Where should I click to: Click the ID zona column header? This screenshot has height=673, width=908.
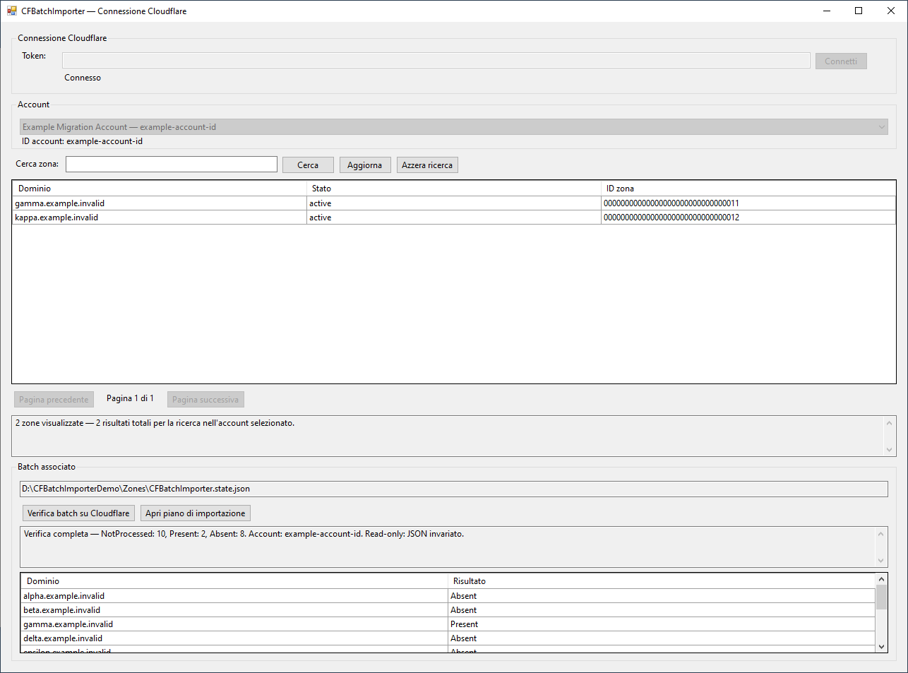[x=748, y=189]
